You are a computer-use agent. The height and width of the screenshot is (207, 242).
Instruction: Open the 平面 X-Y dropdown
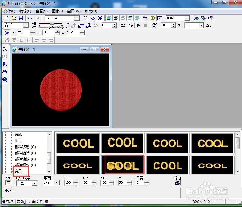pyautogui.click(x=57, y=183)
